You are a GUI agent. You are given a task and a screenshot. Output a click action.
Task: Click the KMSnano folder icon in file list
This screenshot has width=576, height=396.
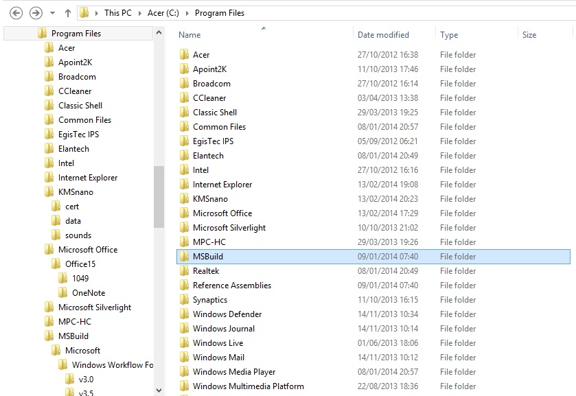point(185,199)
